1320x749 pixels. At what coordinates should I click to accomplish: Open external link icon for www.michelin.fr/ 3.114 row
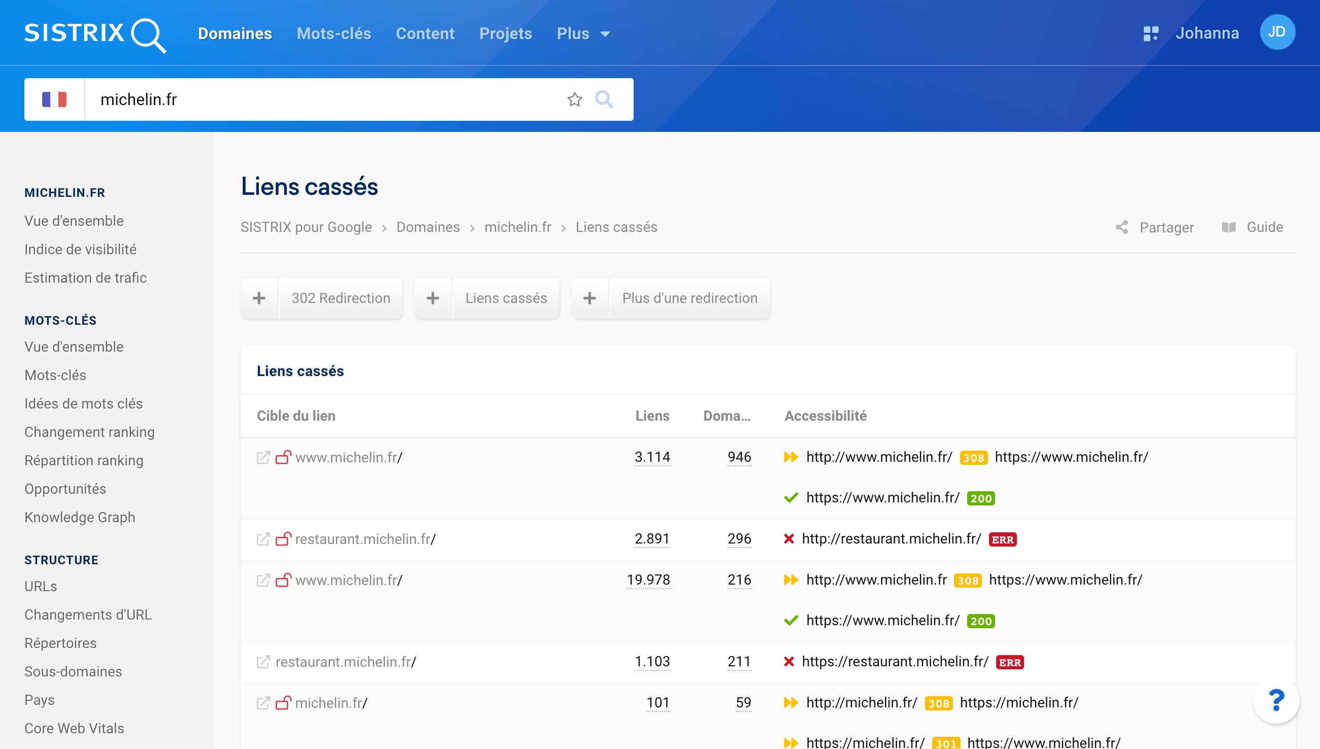[x=263, y=457]
